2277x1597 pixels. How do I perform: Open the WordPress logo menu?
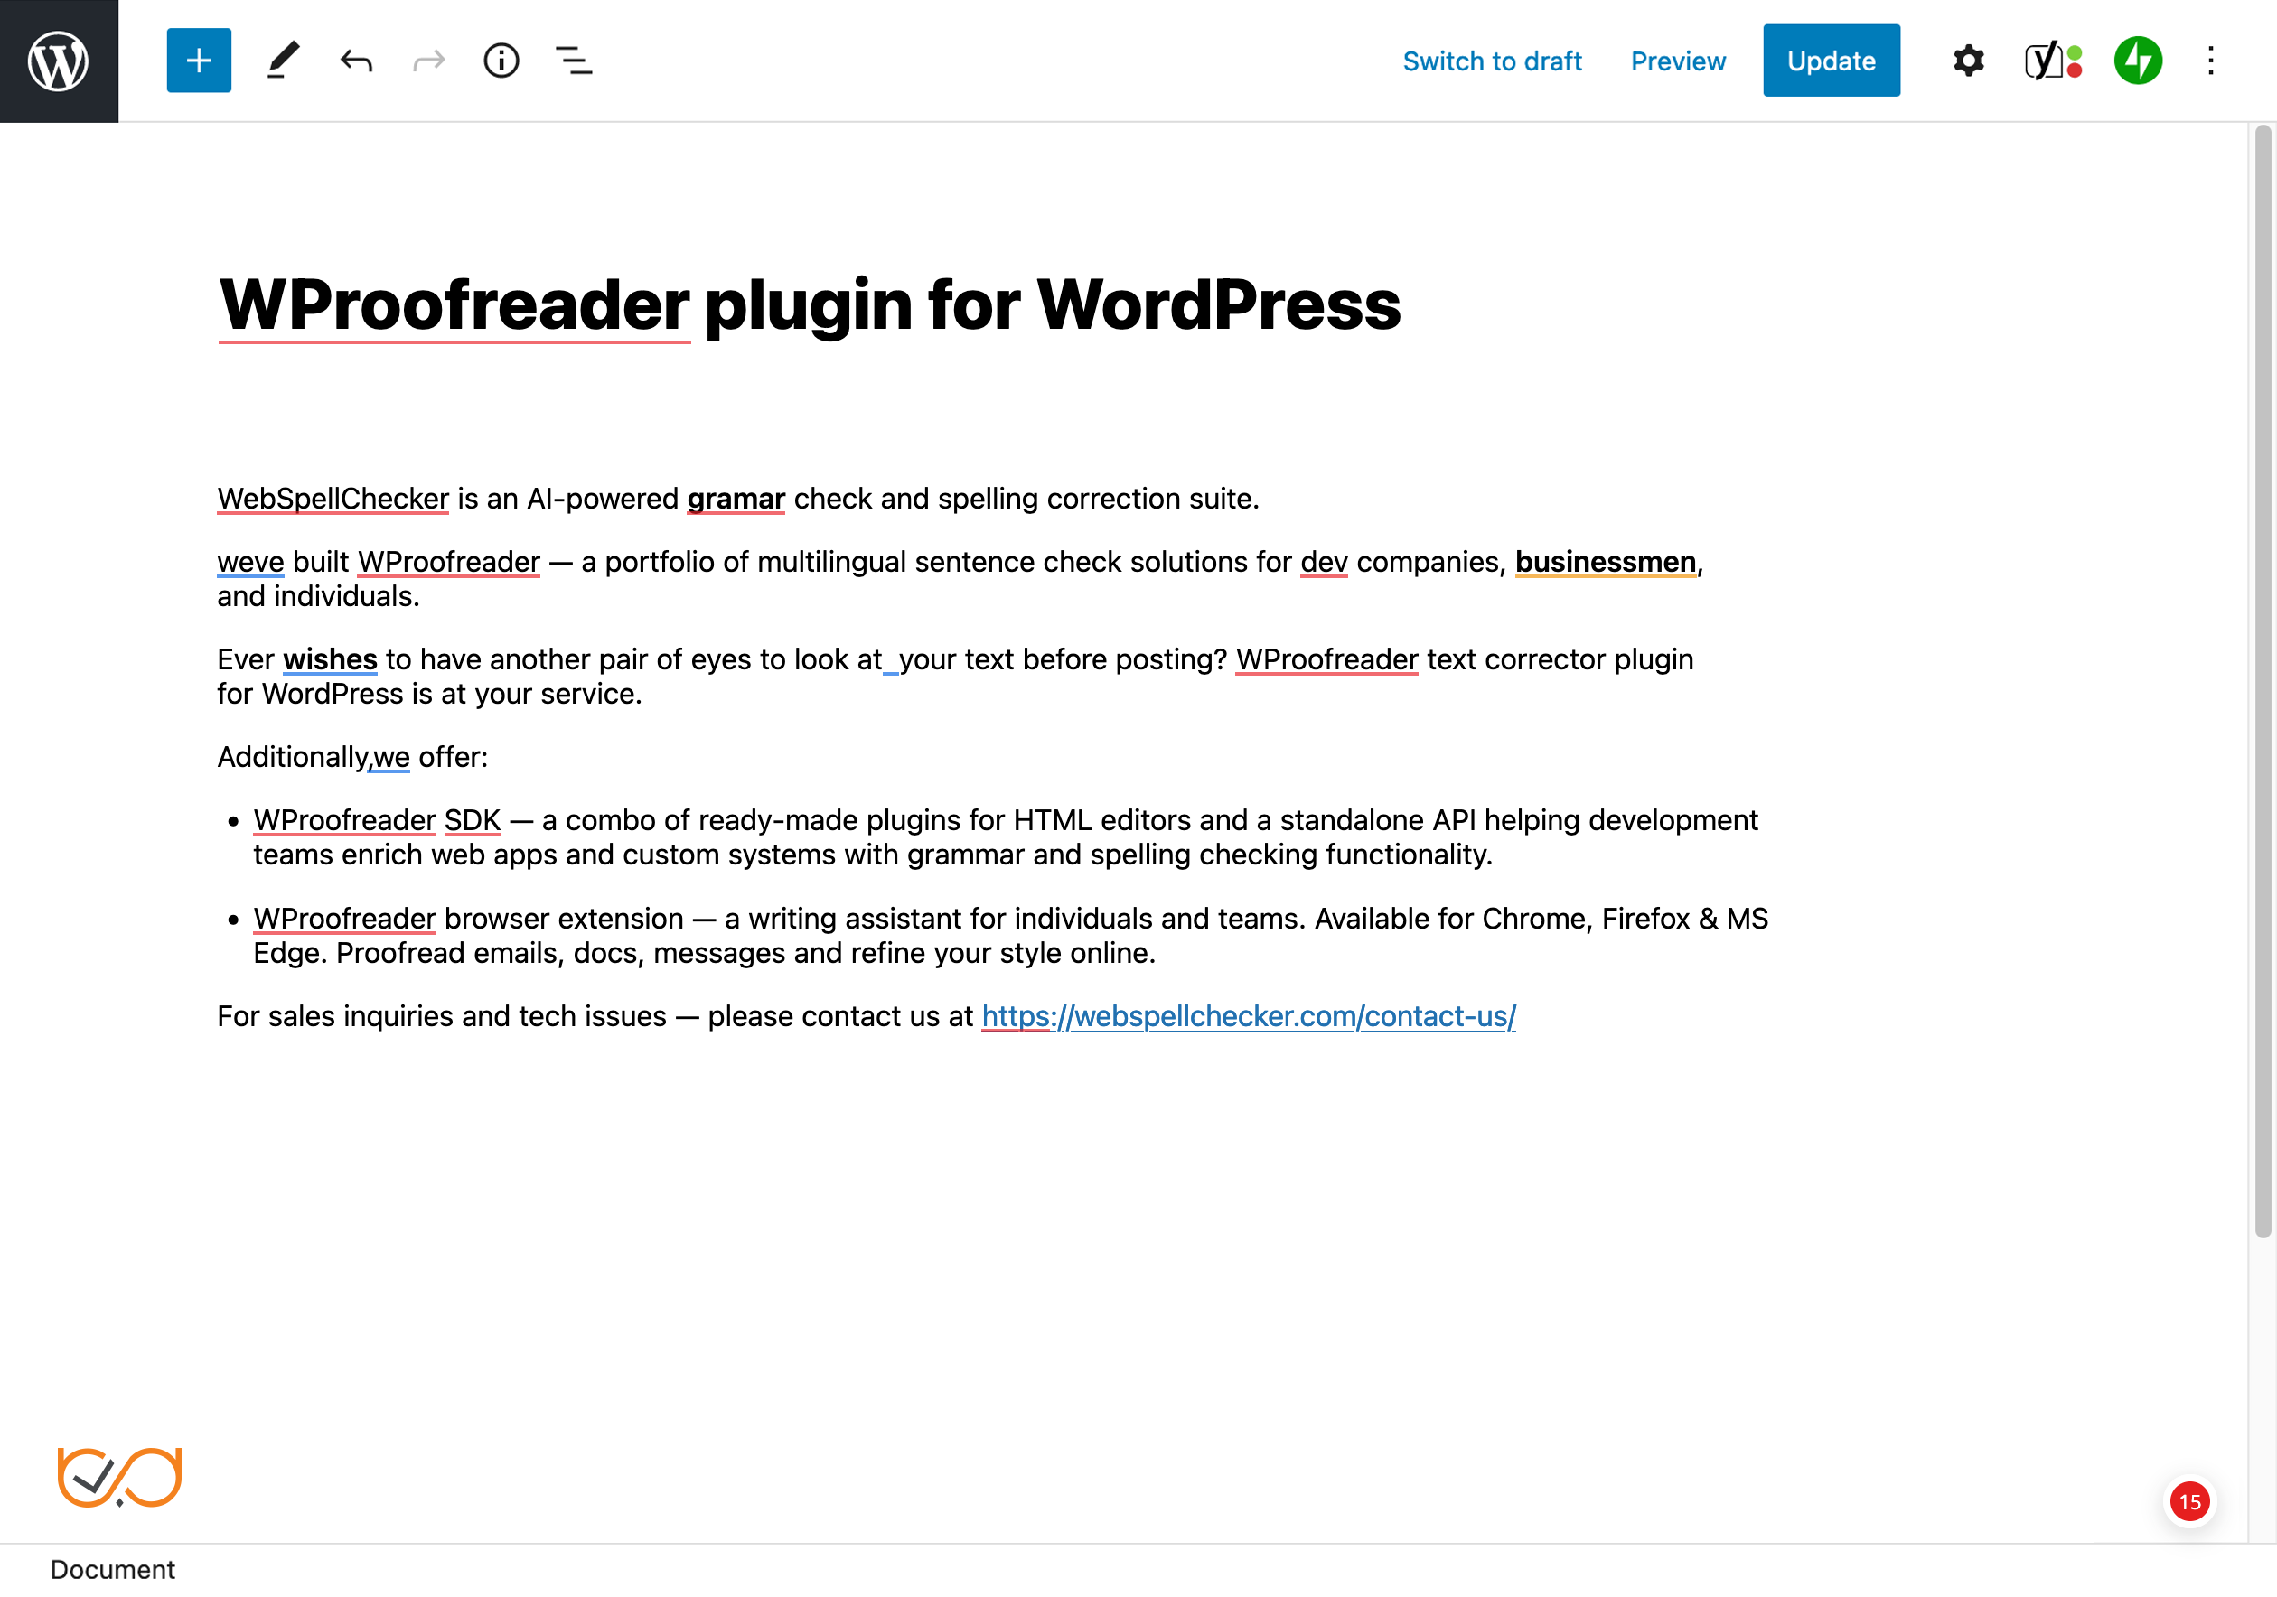[59, 59]
